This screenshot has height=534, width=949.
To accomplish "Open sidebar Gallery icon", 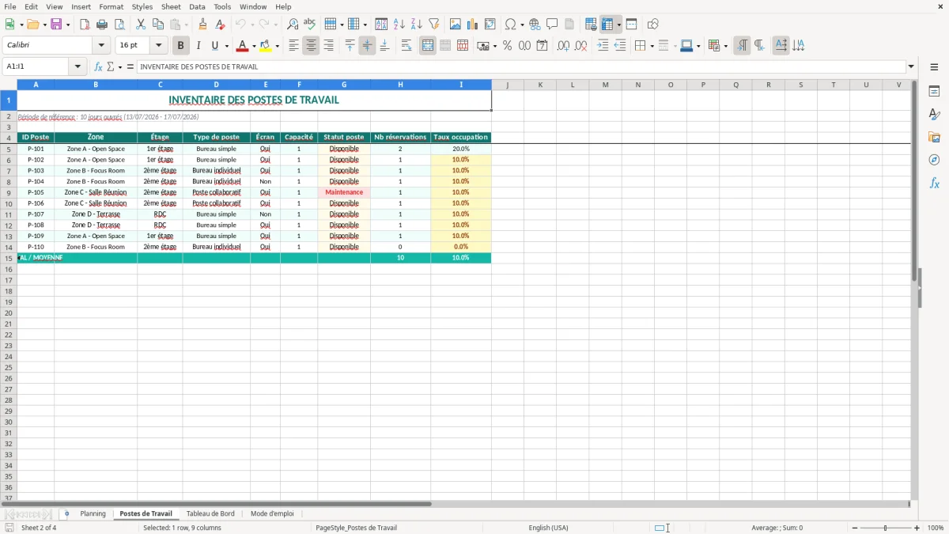I will point(934,137).
